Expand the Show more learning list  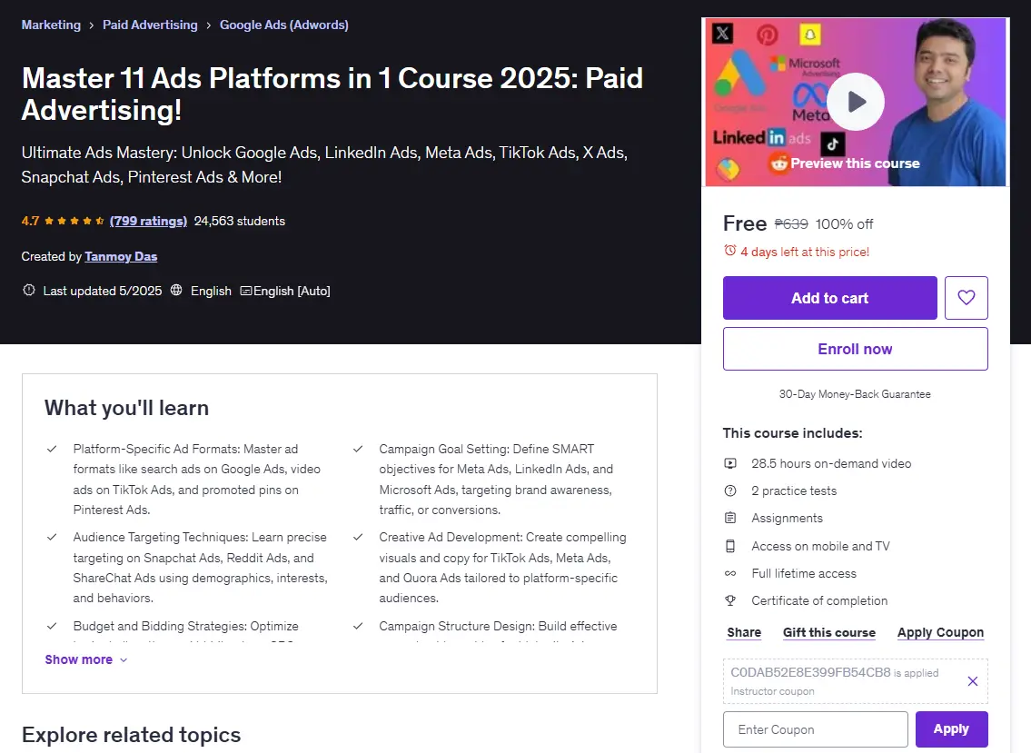pyautogui.click(x=86, y=659)
